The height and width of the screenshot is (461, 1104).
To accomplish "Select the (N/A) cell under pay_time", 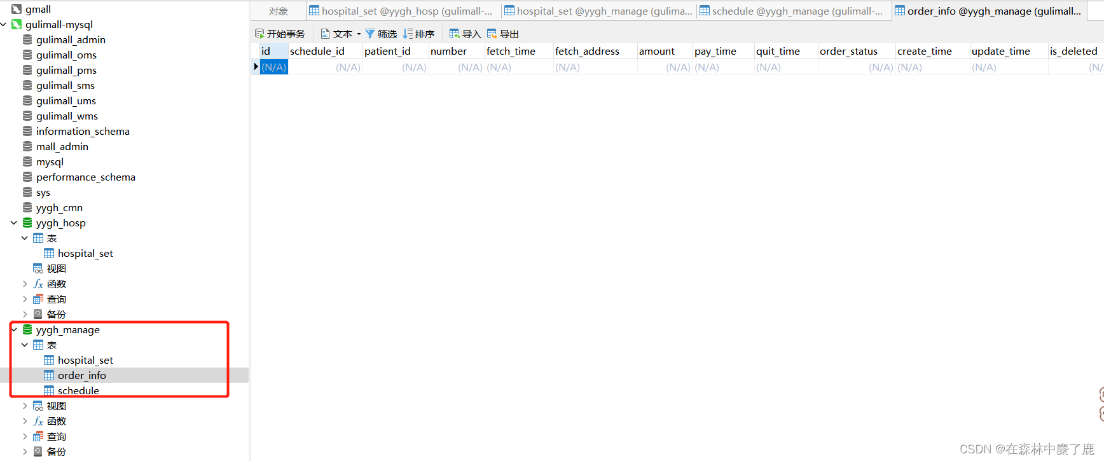I will [x=724, y=67].
